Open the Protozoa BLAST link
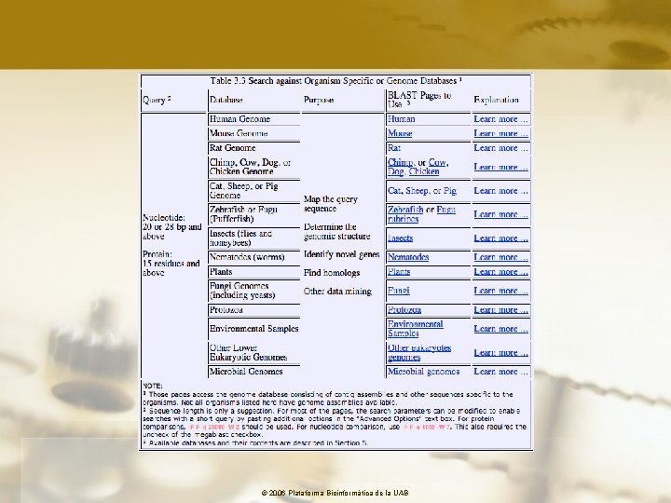The height and width of the screenshot is (503, 671). pos(404,309)
